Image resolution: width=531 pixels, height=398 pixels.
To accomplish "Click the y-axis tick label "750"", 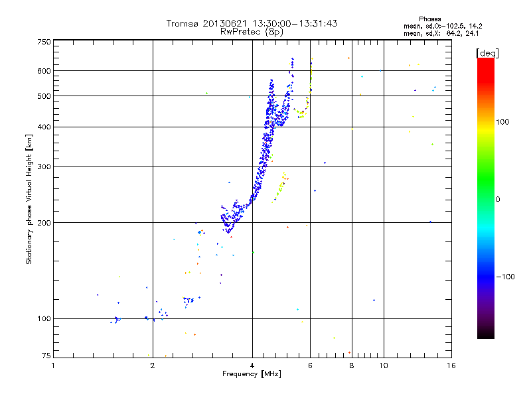I will [x=44, y=42].
